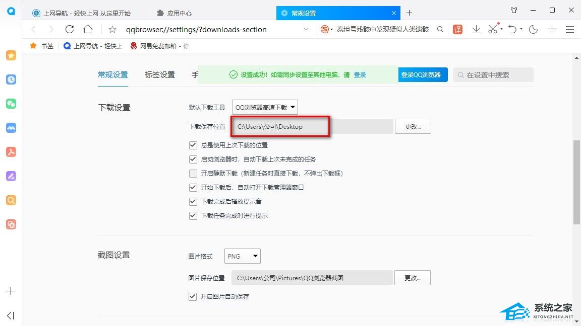Click the undo closed tab icon
Viewport: 581px width, 326px height.
click(512, 29)
